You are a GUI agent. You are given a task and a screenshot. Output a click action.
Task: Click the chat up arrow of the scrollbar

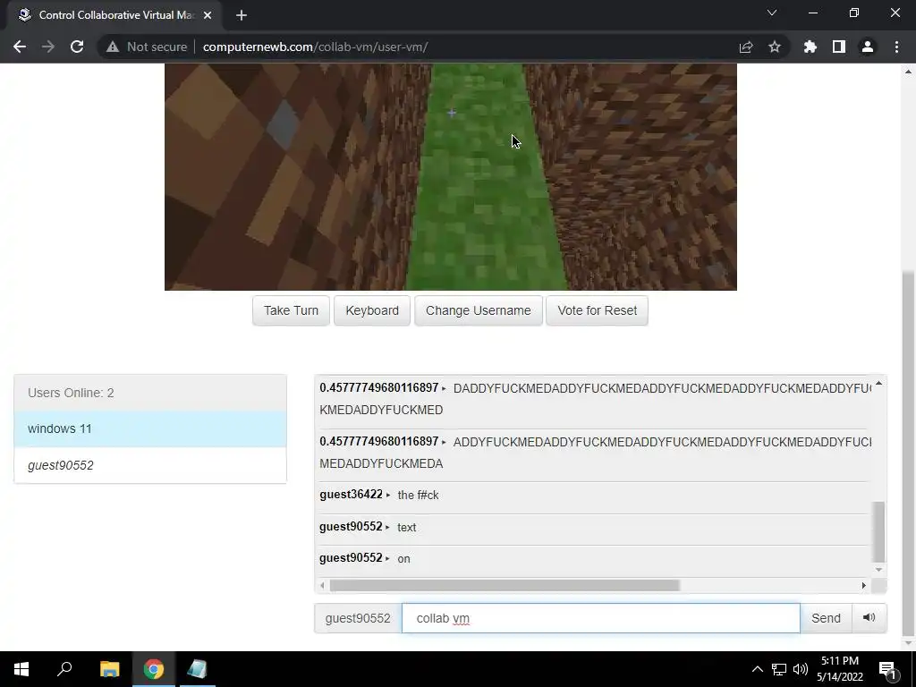click(x=878, y=383)
